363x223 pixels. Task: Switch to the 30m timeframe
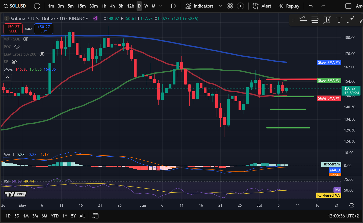[x=94, y=6]
